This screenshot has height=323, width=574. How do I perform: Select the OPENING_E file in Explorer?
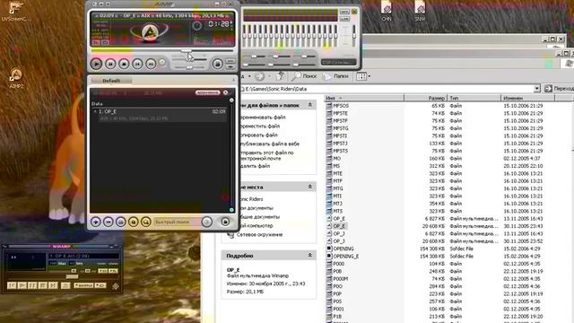coord(346,257)
